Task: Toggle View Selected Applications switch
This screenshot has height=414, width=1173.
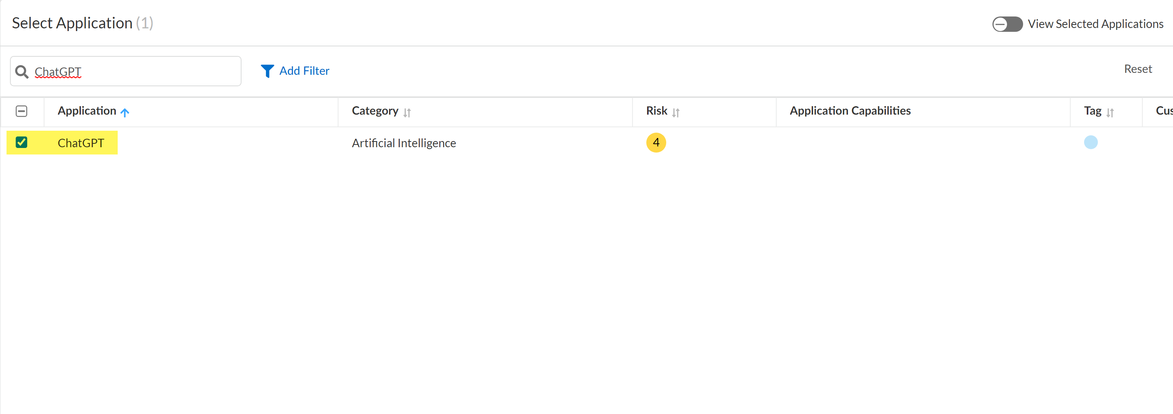Action: (x=1007, y=24)
